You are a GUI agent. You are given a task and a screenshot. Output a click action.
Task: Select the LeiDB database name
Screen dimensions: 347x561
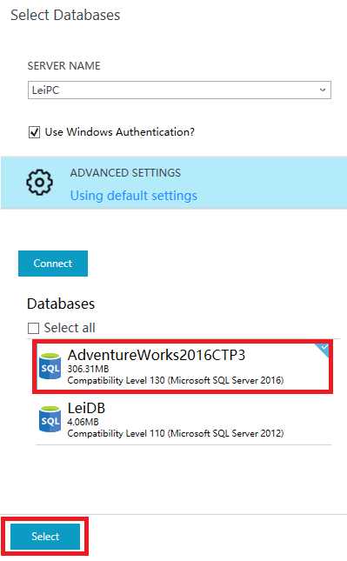[86, 408]
